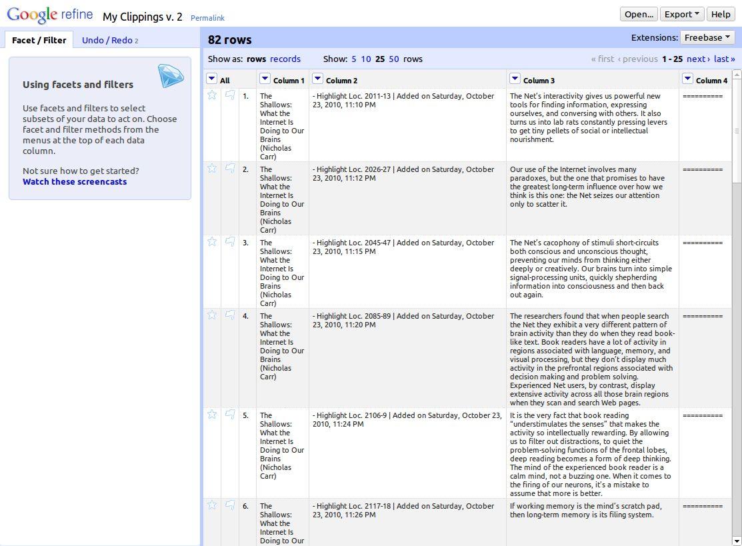Flag row 6

click(230, 505)
